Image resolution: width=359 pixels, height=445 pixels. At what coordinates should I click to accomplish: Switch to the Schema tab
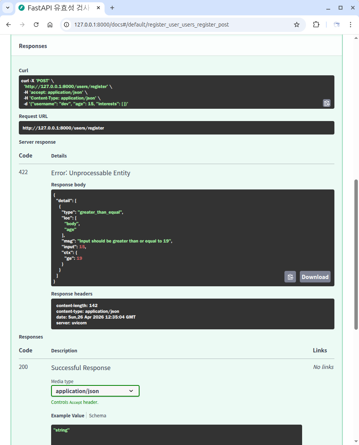[x=98, y=415]
